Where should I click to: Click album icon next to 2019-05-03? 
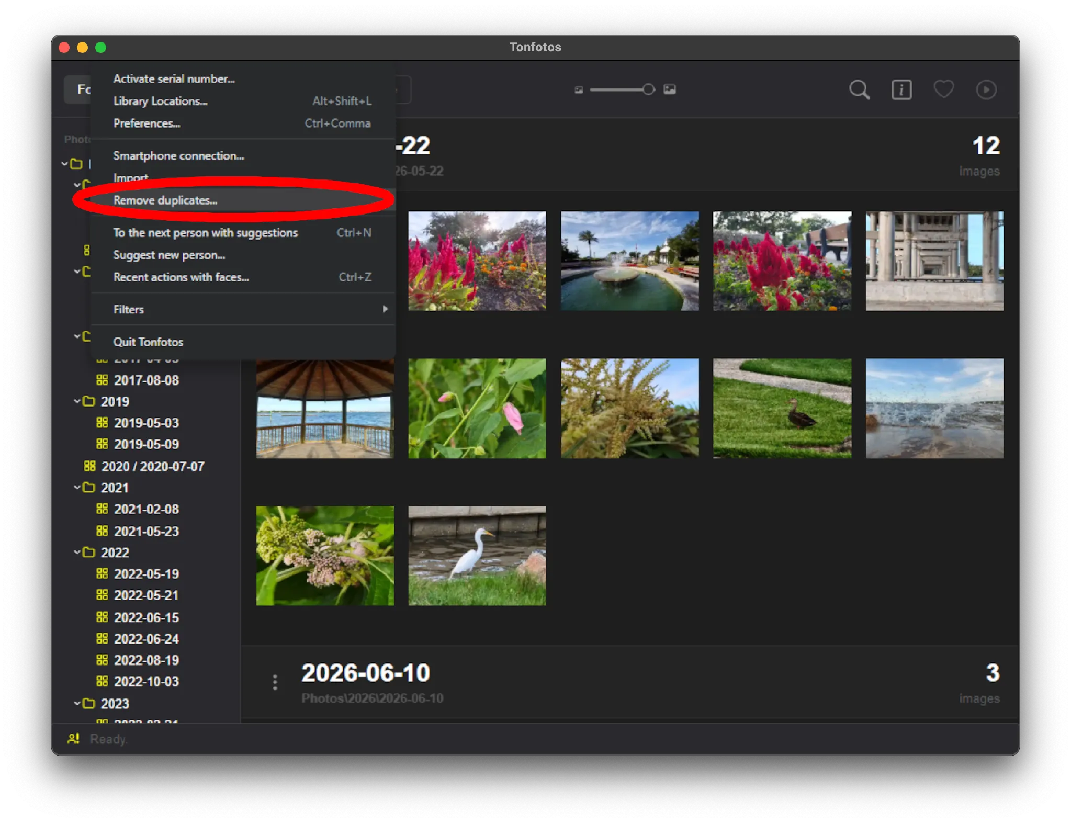(102, 422)
